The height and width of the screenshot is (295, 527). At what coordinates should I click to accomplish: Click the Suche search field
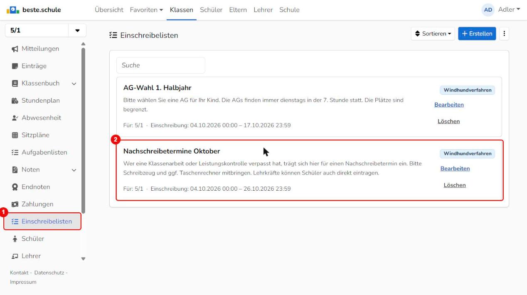tap(161, 65)
